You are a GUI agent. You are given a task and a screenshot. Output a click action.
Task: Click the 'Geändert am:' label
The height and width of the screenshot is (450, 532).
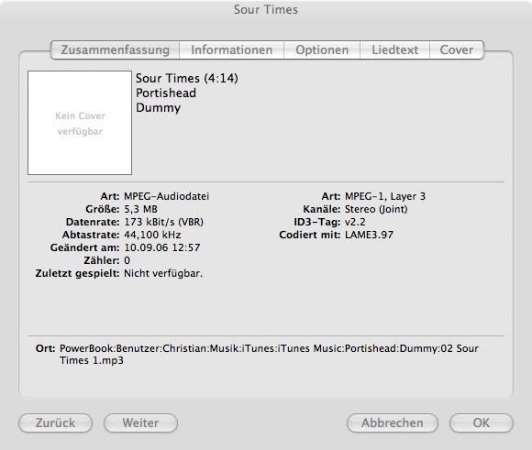(x=84, y=247)
